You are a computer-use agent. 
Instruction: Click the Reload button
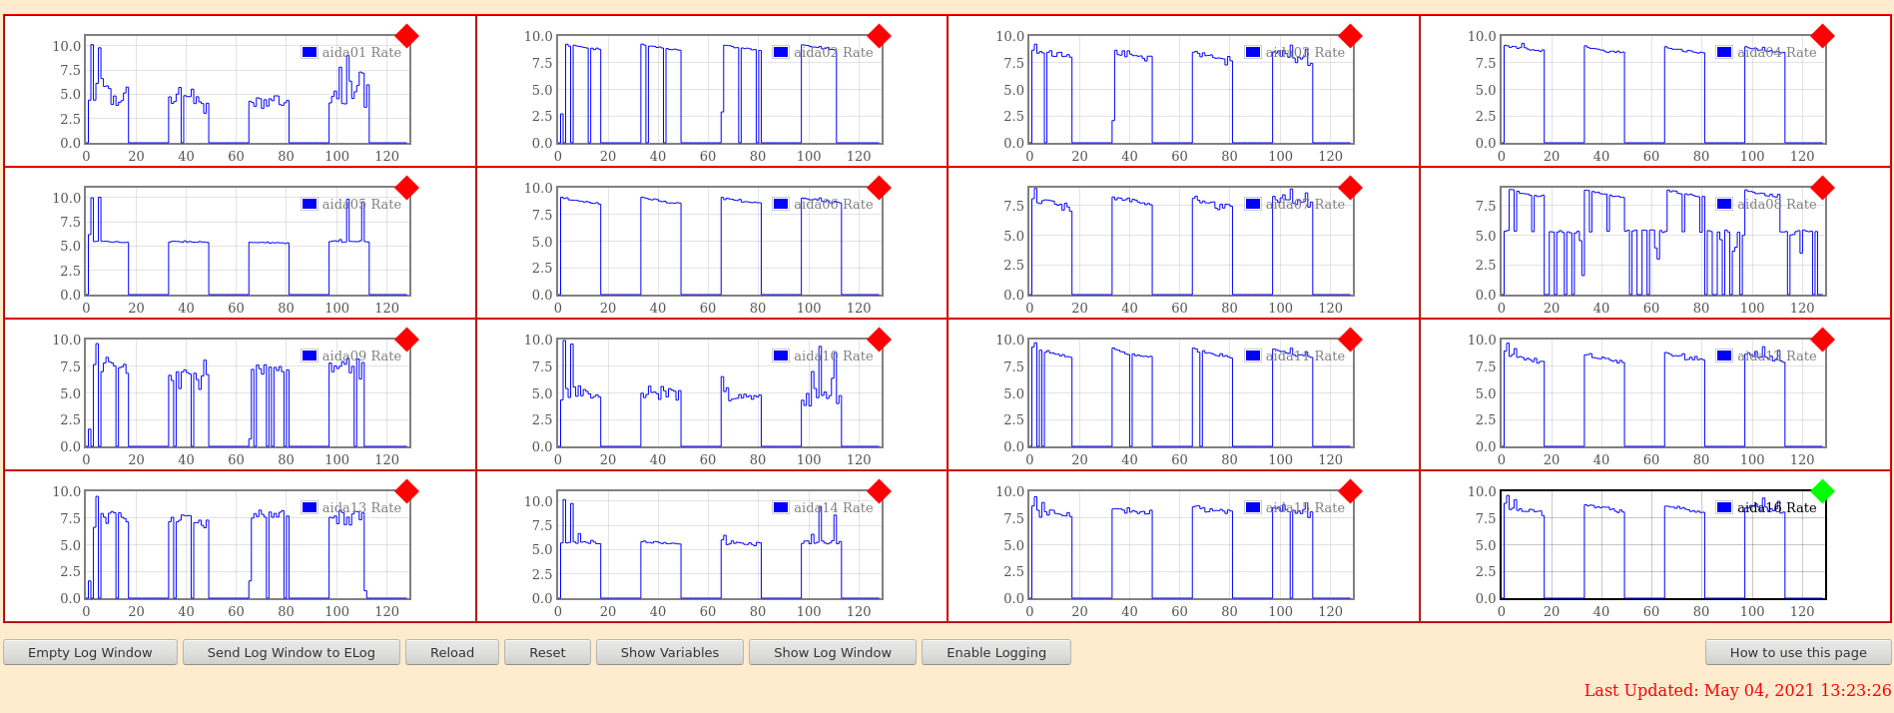[x=452, y=652]
